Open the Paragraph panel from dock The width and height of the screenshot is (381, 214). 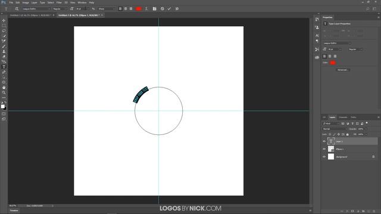coord(317,41)
